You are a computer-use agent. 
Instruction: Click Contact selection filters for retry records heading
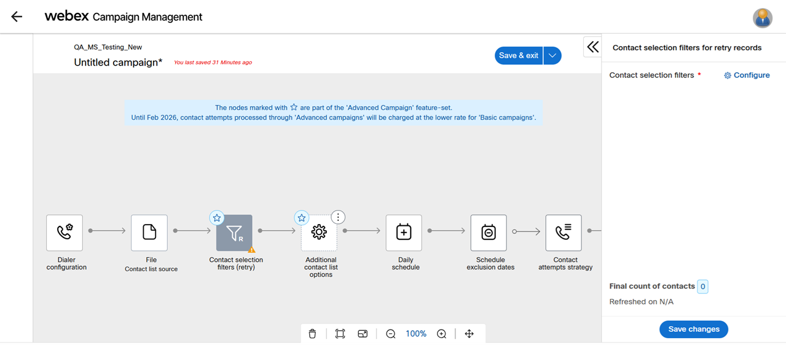687,47
